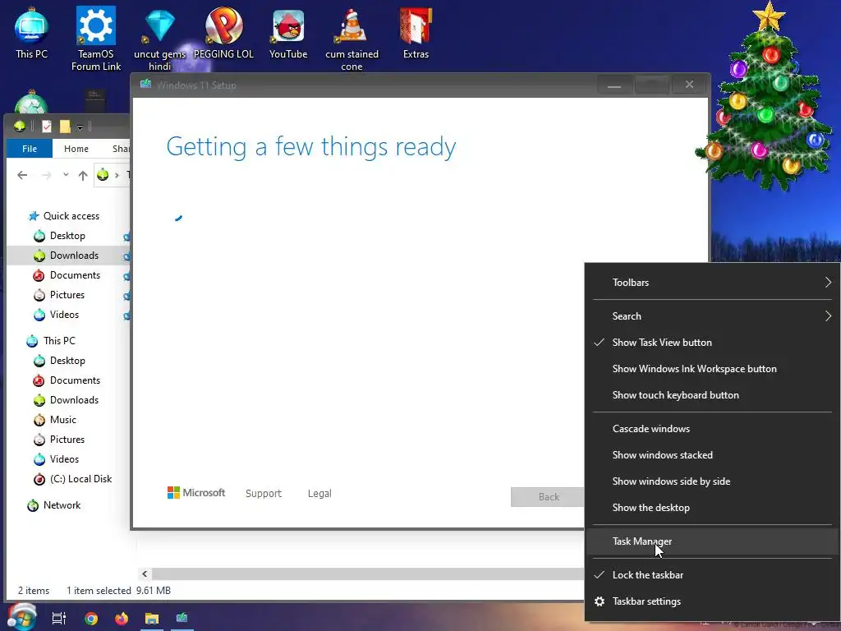Select Documents under This PC

(67, 380)
